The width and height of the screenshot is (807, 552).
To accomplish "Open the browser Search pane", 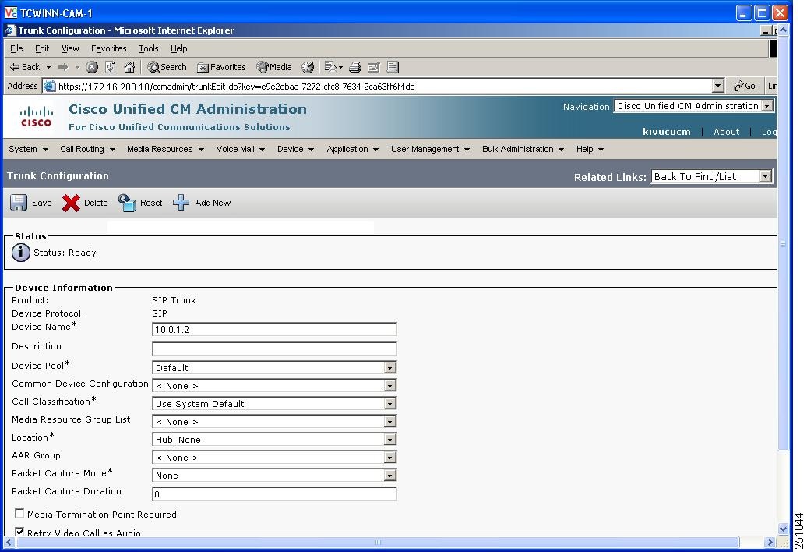I will tap(167, 67).
